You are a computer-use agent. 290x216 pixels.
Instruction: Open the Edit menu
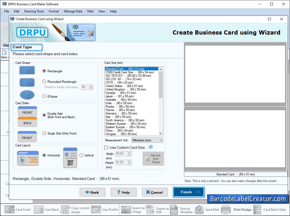(x=17, y=11)
